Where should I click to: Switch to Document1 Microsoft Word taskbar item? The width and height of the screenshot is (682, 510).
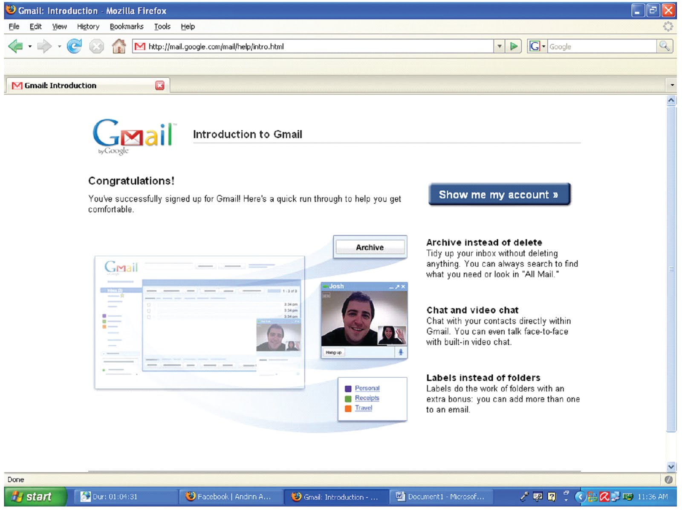[x=441, y=496]
